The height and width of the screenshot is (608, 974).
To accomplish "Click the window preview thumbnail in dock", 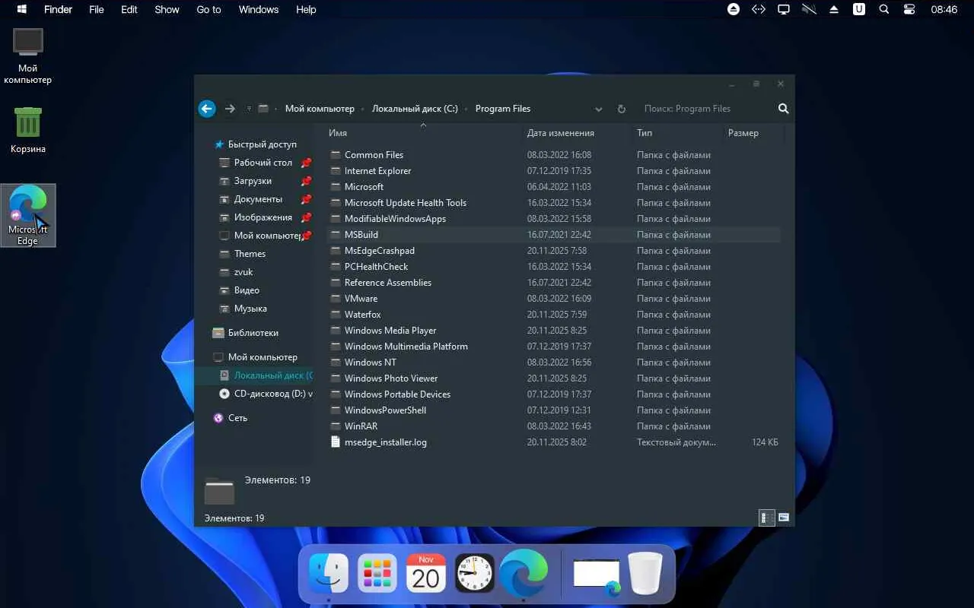I will pyautogui.click(x=597, y=575).
